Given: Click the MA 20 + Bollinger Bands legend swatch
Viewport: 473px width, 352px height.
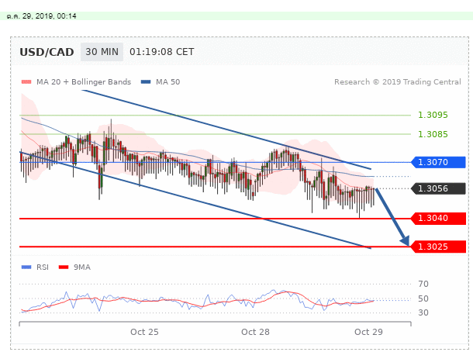Looking at the screenshot, I should tap(26, 81).
